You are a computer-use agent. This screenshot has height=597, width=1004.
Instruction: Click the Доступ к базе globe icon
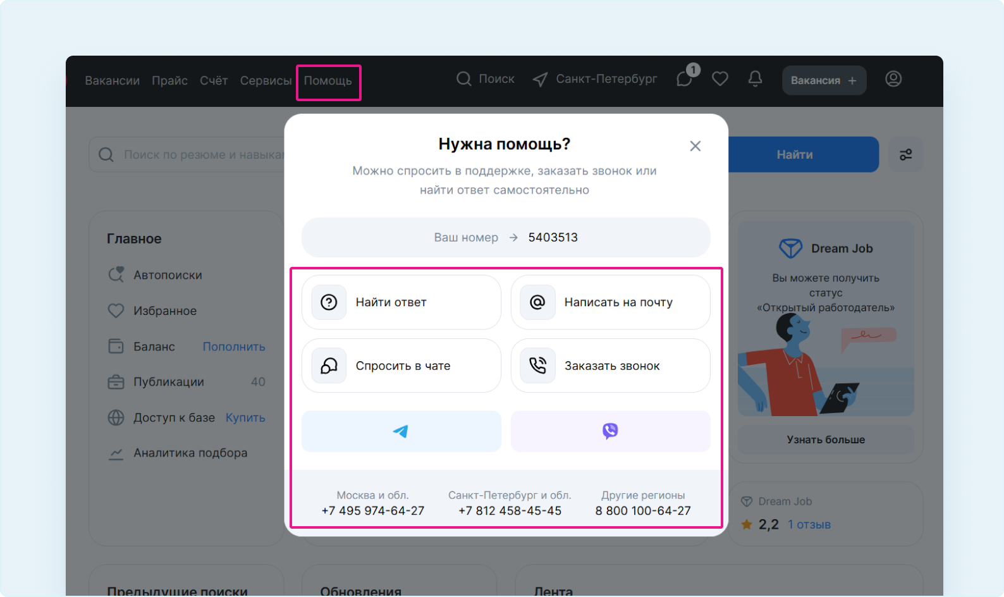click(116, 417)
